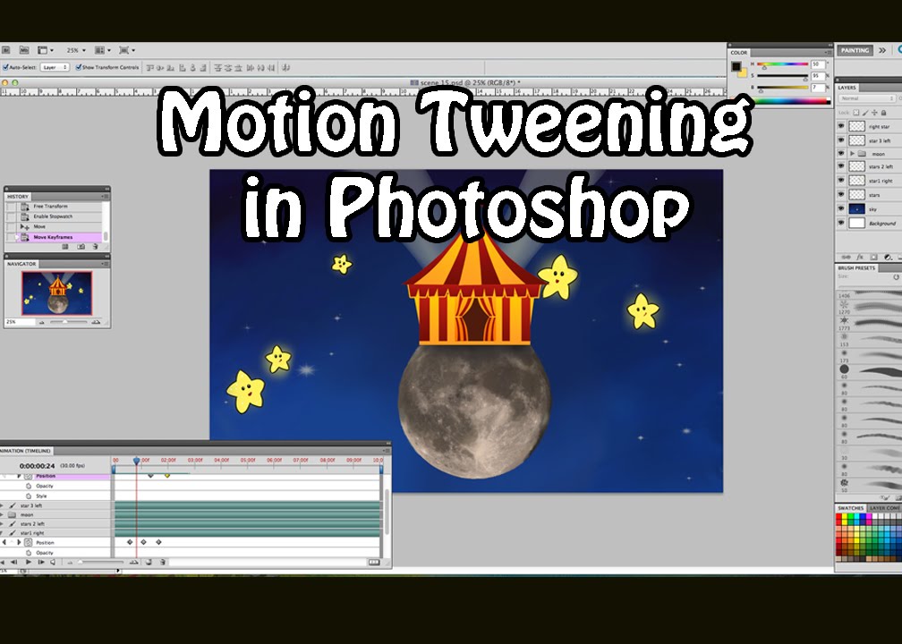Click the Brightness slider in Color panel

pyautogui.click(x=783, y=88)
